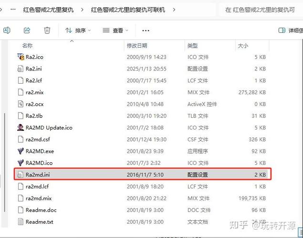Sort by 名称 column header

click(27, 46)
